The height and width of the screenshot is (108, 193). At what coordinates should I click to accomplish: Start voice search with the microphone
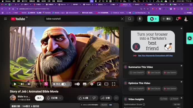[x=140, y=19]
